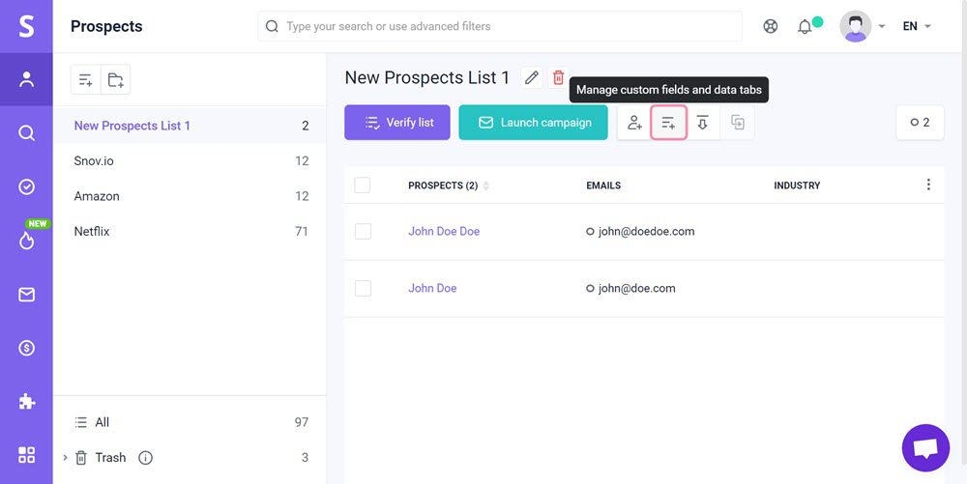Expand the Trash folder arrow
The height and width of the screenshot is (484, 967).
point(65,458)
